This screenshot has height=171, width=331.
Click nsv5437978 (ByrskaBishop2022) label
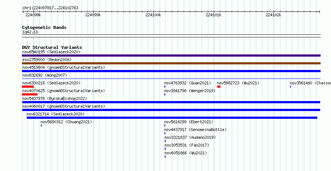(x=55, y=98)
